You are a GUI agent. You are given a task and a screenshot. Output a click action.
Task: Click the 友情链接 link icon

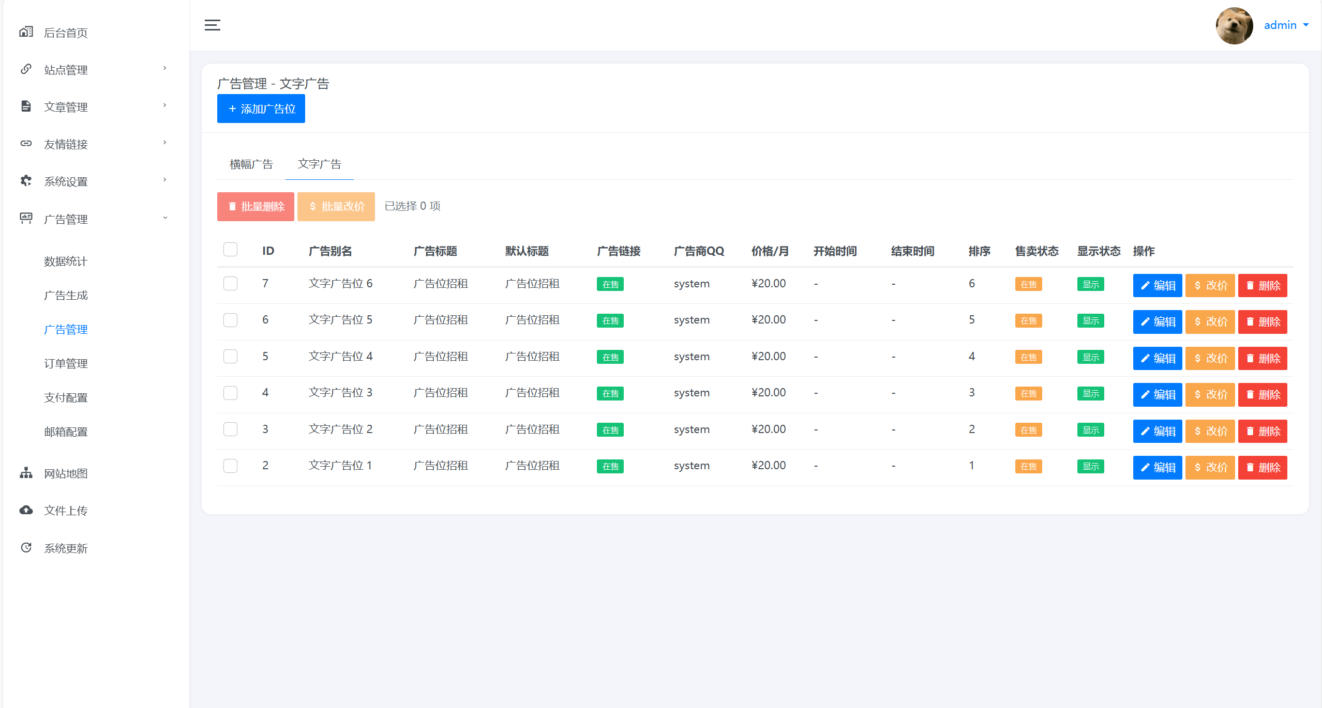26,144
